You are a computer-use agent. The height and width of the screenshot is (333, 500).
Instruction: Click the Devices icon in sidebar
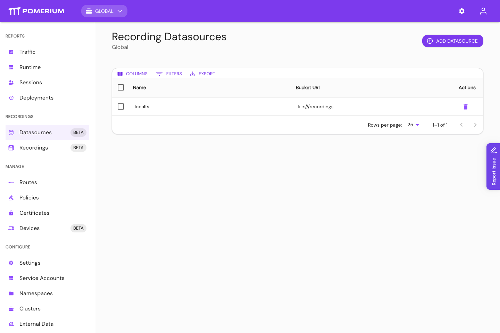click(x=11, y=228)
